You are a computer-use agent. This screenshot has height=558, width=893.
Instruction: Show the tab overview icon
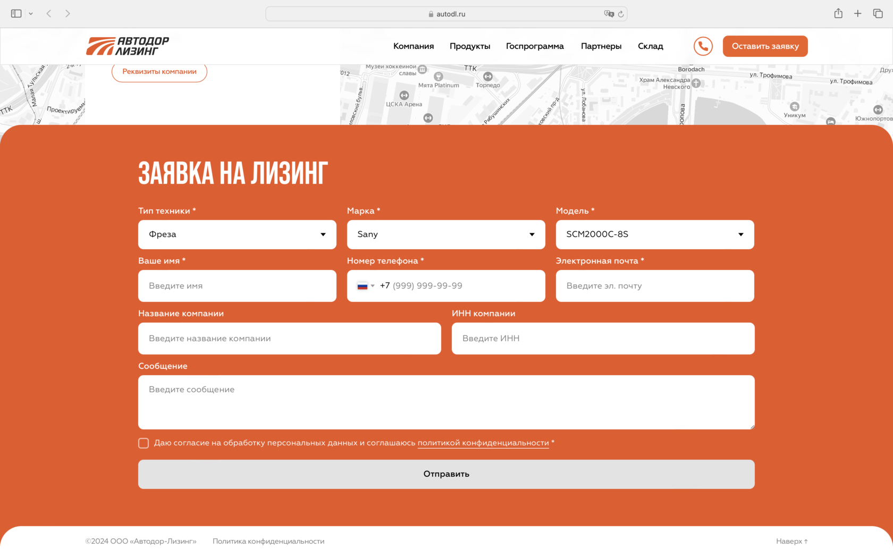point(878,14)
